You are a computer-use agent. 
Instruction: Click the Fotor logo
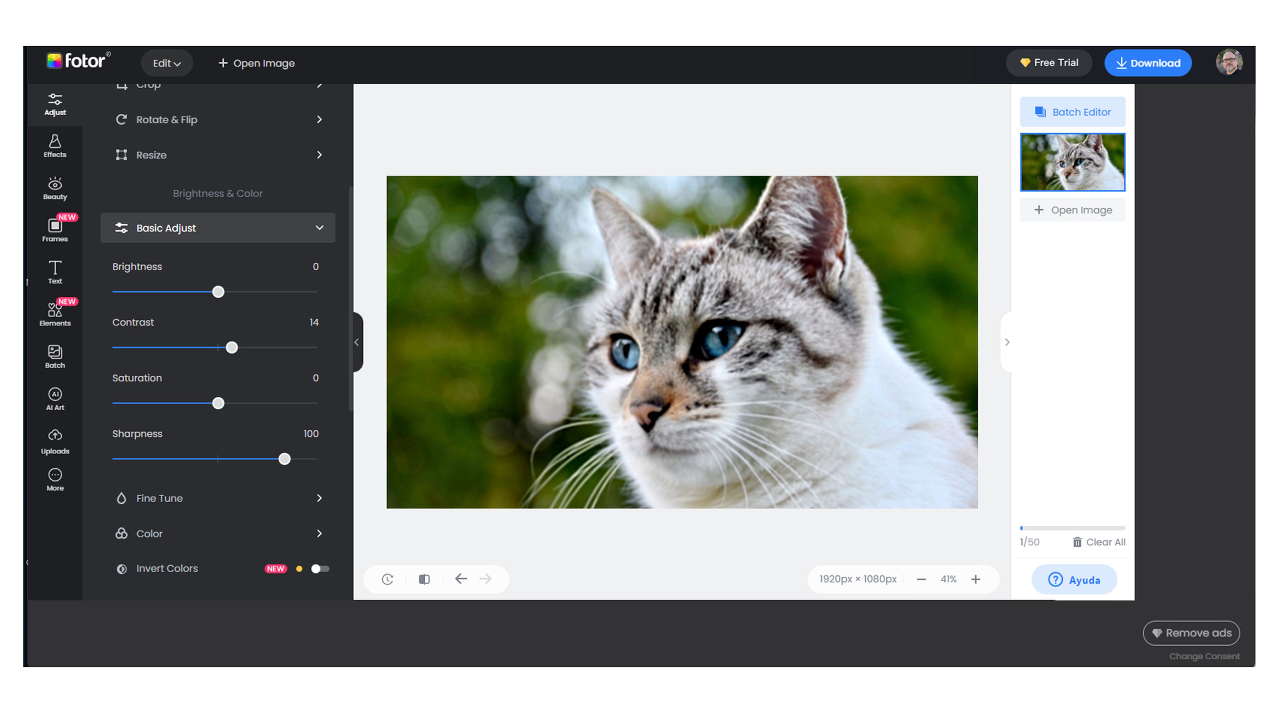click(79, 61)
